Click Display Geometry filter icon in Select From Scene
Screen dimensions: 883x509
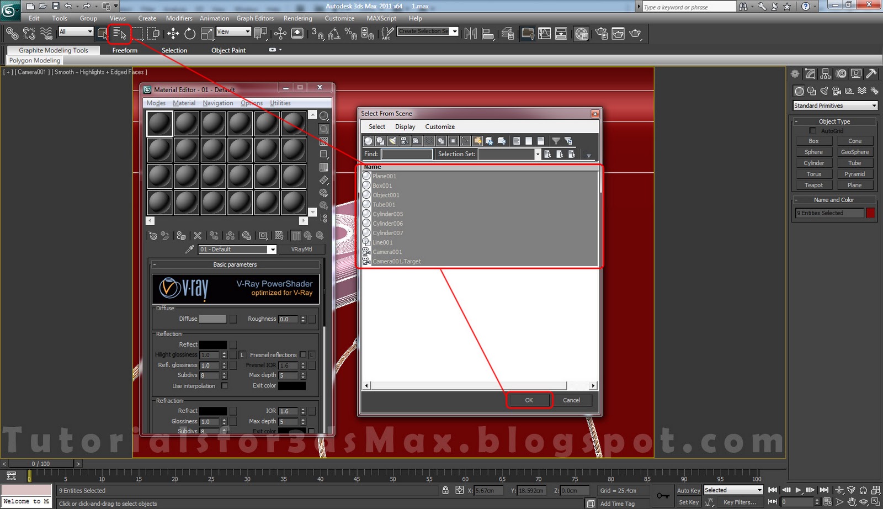point(368,141)
